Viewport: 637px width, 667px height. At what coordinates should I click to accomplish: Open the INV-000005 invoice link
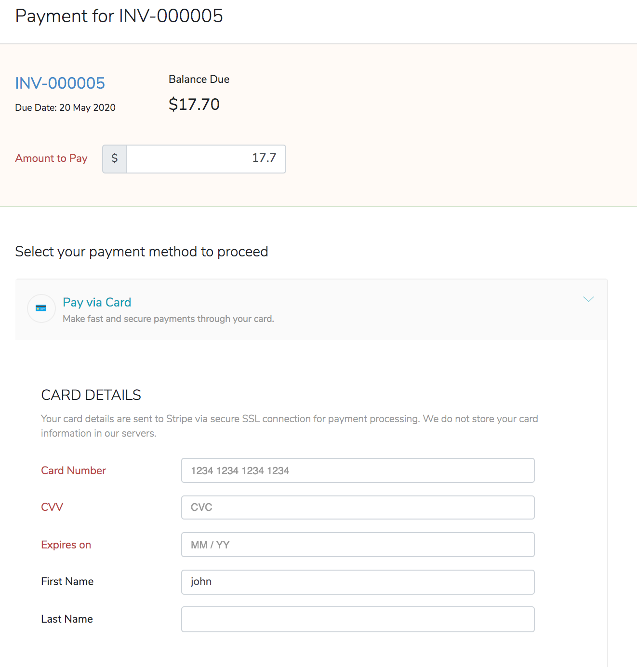[x=60, y=83]
